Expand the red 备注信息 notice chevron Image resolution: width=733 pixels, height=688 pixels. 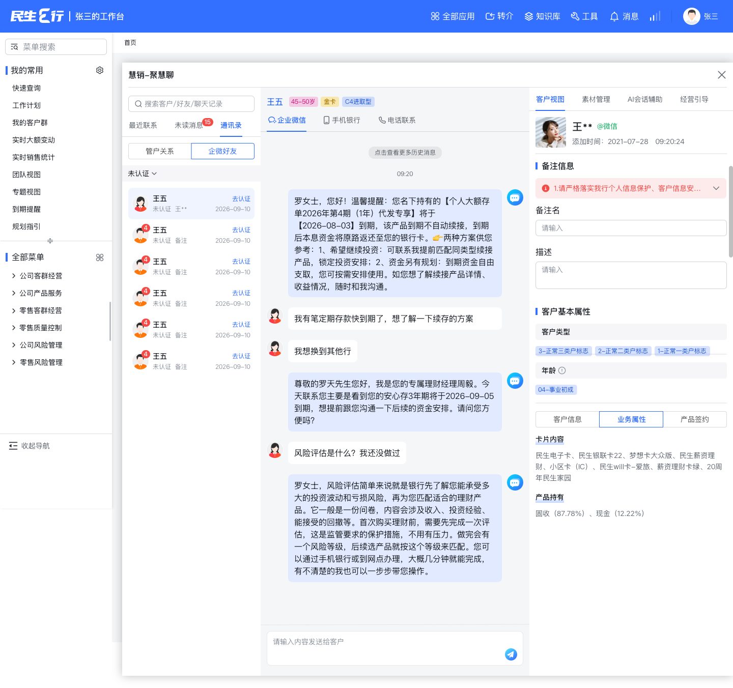click(x=716, y=188)
